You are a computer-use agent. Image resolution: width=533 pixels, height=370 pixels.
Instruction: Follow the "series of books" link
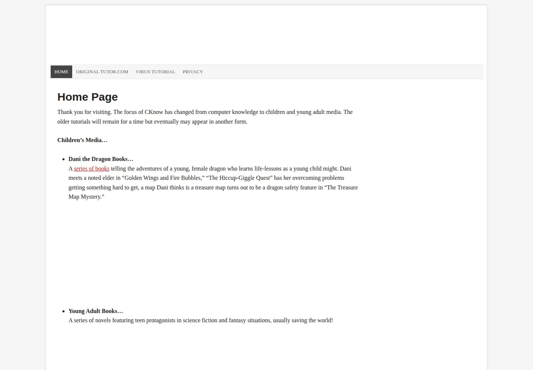click(x=91, y=169)
